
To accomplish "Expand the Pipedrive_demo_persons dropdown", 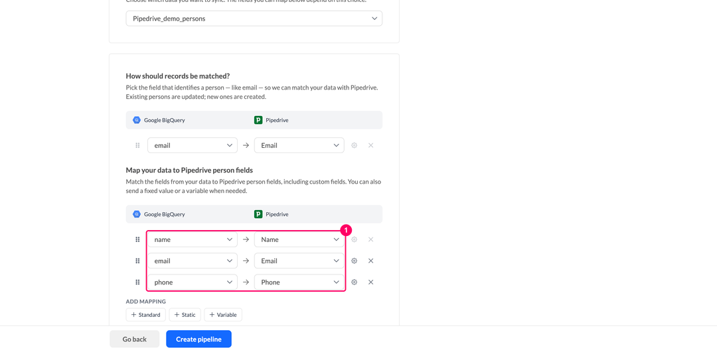I will [x=254, y=19].
